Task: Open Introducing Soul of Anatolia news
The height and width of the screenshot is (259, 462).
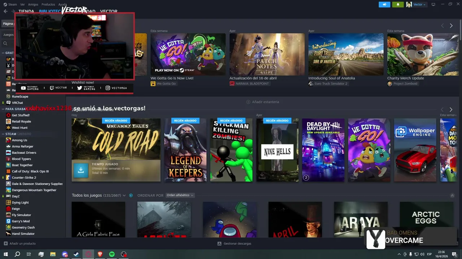Action: point(346,54)
